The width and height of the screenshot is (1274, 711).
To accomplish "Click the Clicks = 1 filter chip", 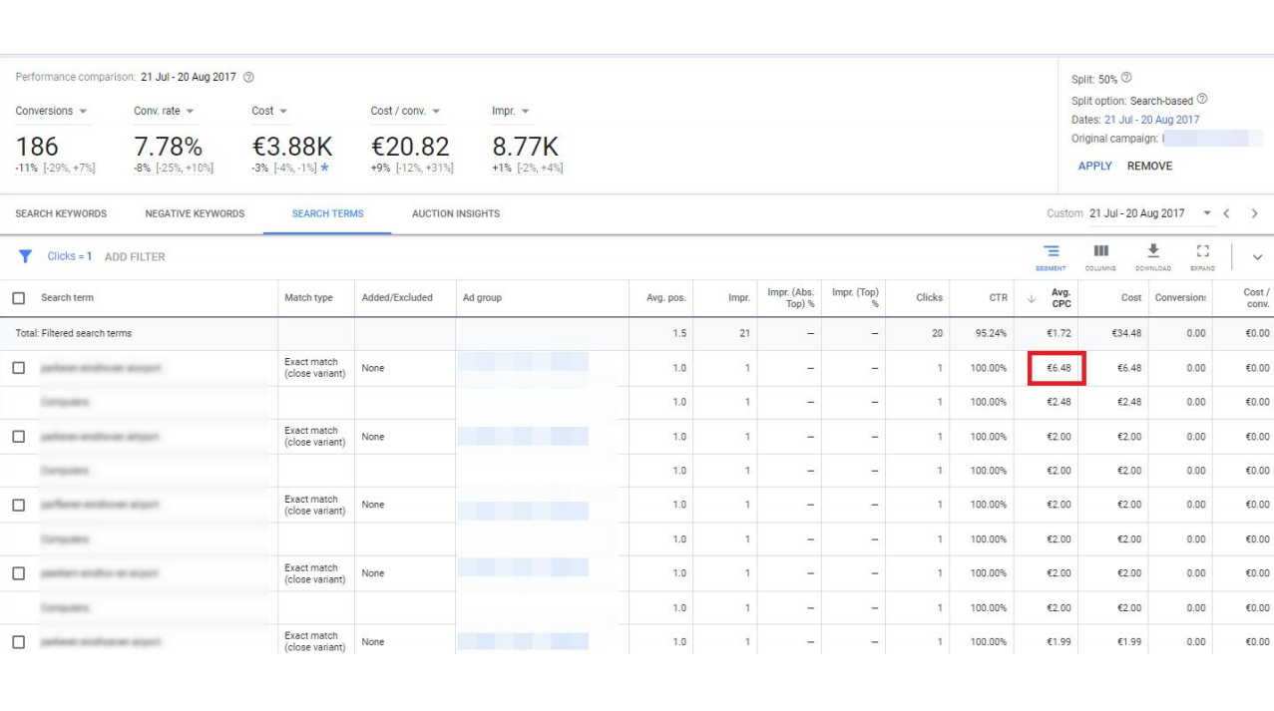I will coord(70,256).
